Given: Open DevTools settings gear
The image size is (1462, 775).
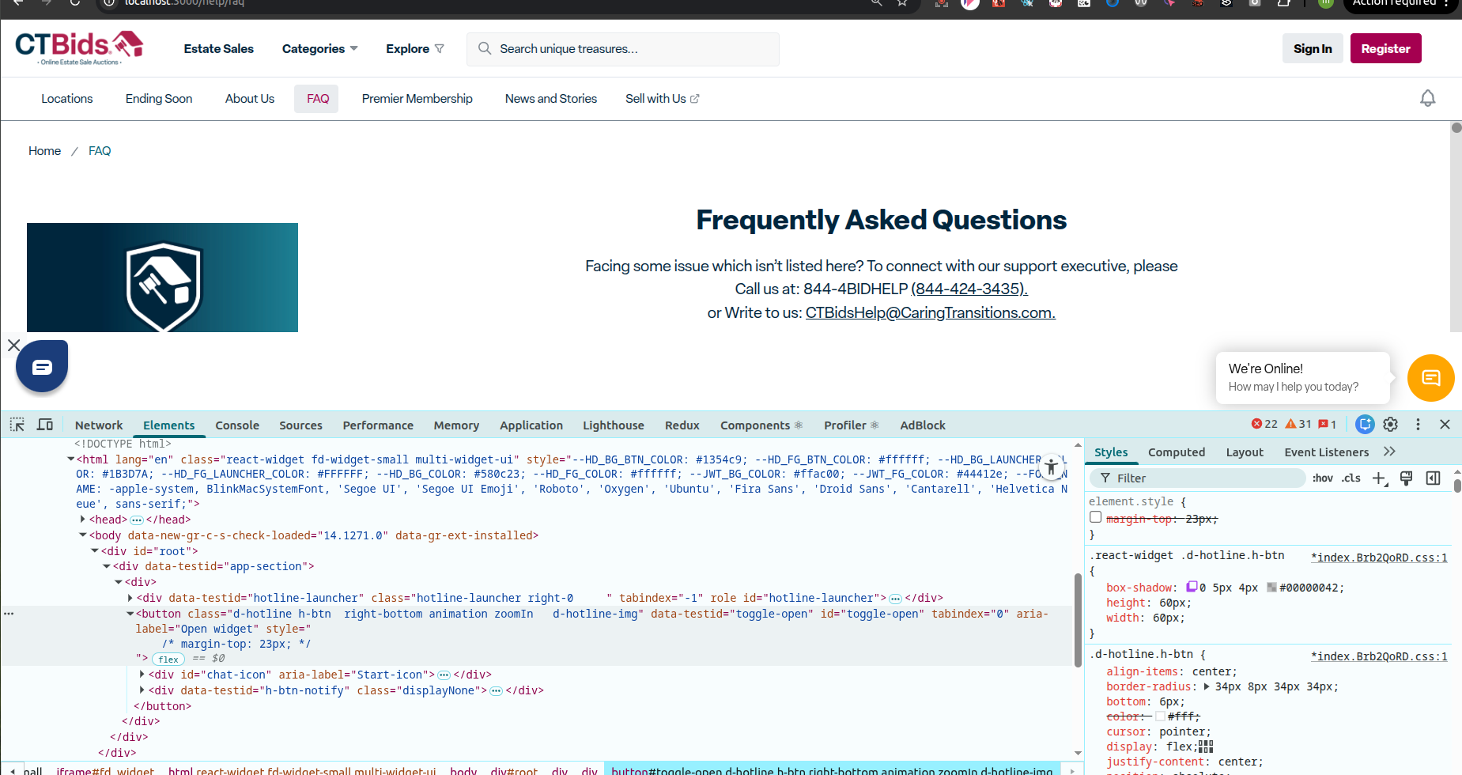Looking at the screenshot, I should (x=1391, y=425).
